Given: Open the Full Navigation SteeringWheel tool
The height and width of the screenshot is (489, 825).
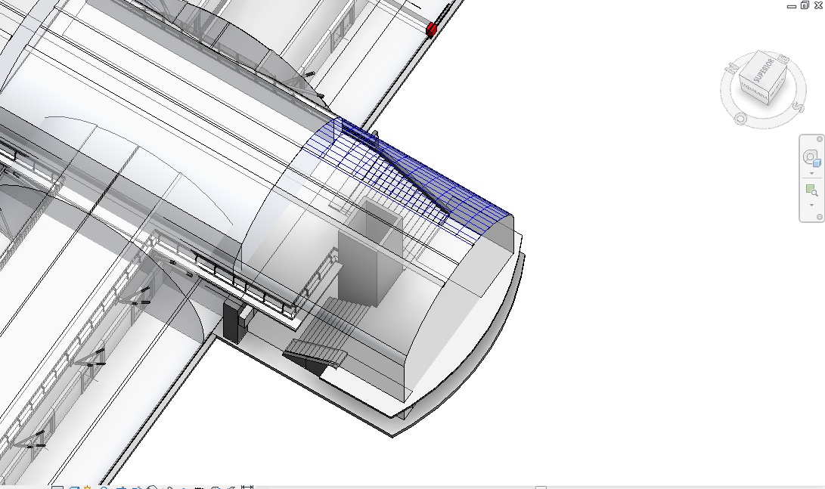Looking at the screenshot, I should pos(811,158).
